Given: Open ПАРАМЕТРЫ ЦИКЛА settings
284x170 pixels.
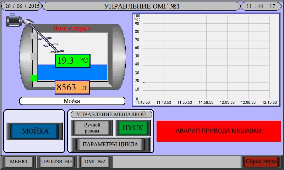Looking at the screenshot, I should click(110, 144).
